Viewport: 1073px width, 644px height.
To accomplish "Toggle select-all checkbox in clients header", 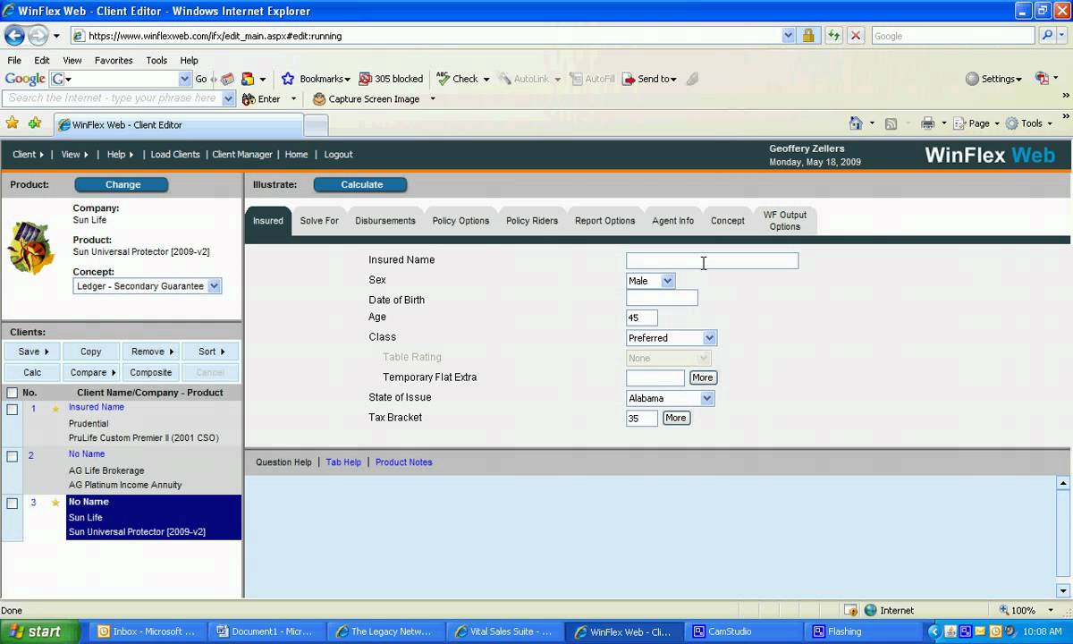I will tap(13, 393).
